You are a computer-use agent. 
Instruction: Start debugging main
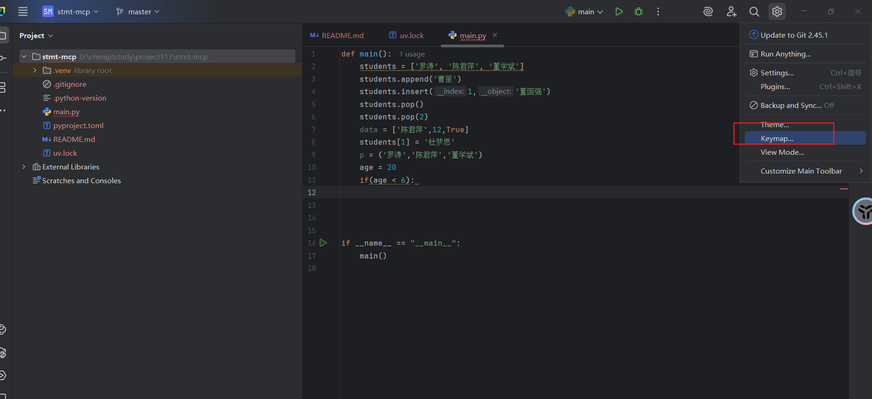click(638, 11)
